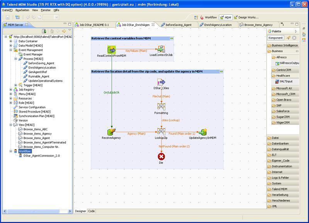Select the ReceiveAgency component icon
The height and width of the screenshot is (223, 309).
pos(111,132)
